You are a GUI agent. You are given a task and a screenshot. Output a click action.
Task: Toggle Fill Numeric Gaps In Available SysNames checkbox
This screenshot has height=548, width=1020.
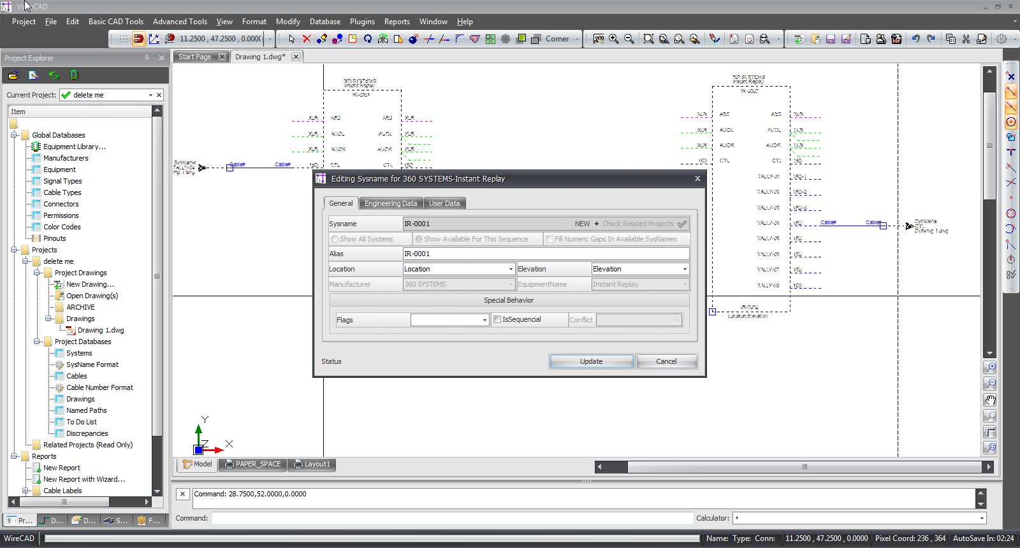coord(549,239)
